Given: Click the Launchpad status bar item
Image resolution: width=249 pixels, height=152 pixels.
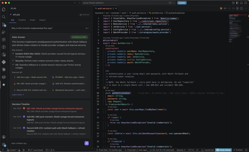Looking at the screenshot, I should pos(36,150).
